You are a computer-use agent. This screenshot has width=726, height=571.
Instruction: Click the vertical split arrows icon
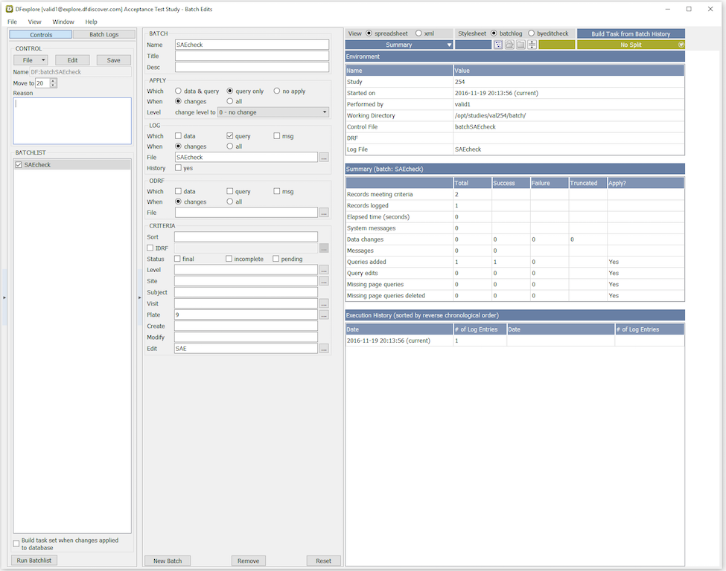coord(532,45)
